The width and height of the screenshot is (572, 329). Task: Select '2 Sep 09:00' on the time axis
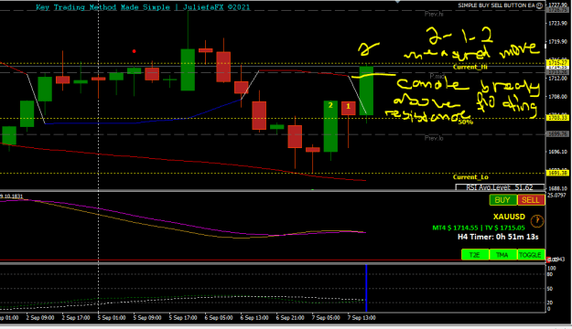click(x=40, y=318)
